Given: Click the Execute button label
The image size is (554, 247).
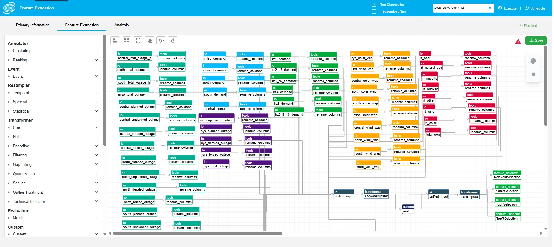Looking at the screenshot, I should [510, 8].
